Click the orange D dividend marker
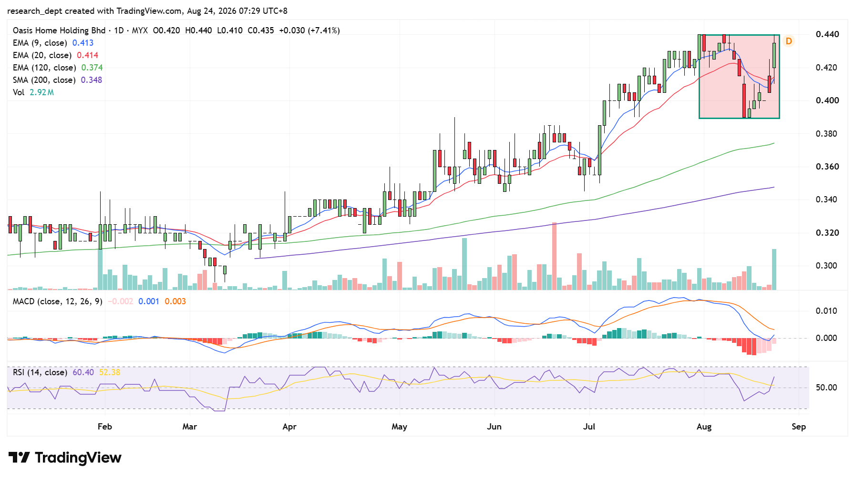The height and width of the screenshot is (479, 855). coord(789,41)
